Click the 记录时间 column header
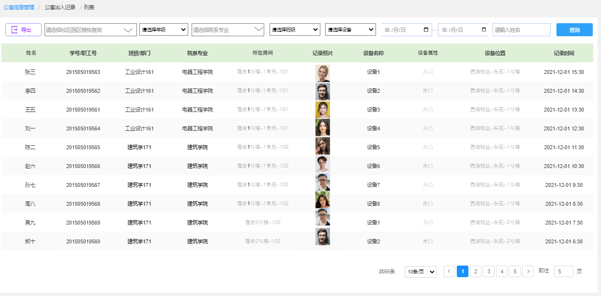Viewport: 601px width, 296px height. [x=564, y=53]
